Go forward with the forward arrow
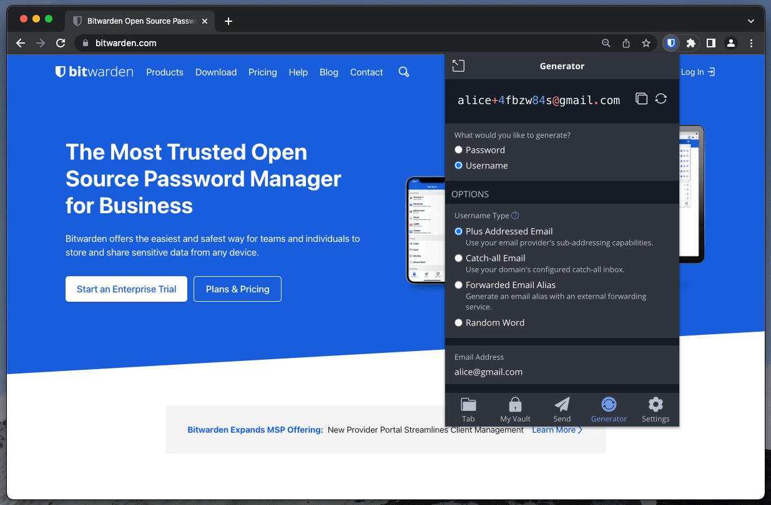 41,43
